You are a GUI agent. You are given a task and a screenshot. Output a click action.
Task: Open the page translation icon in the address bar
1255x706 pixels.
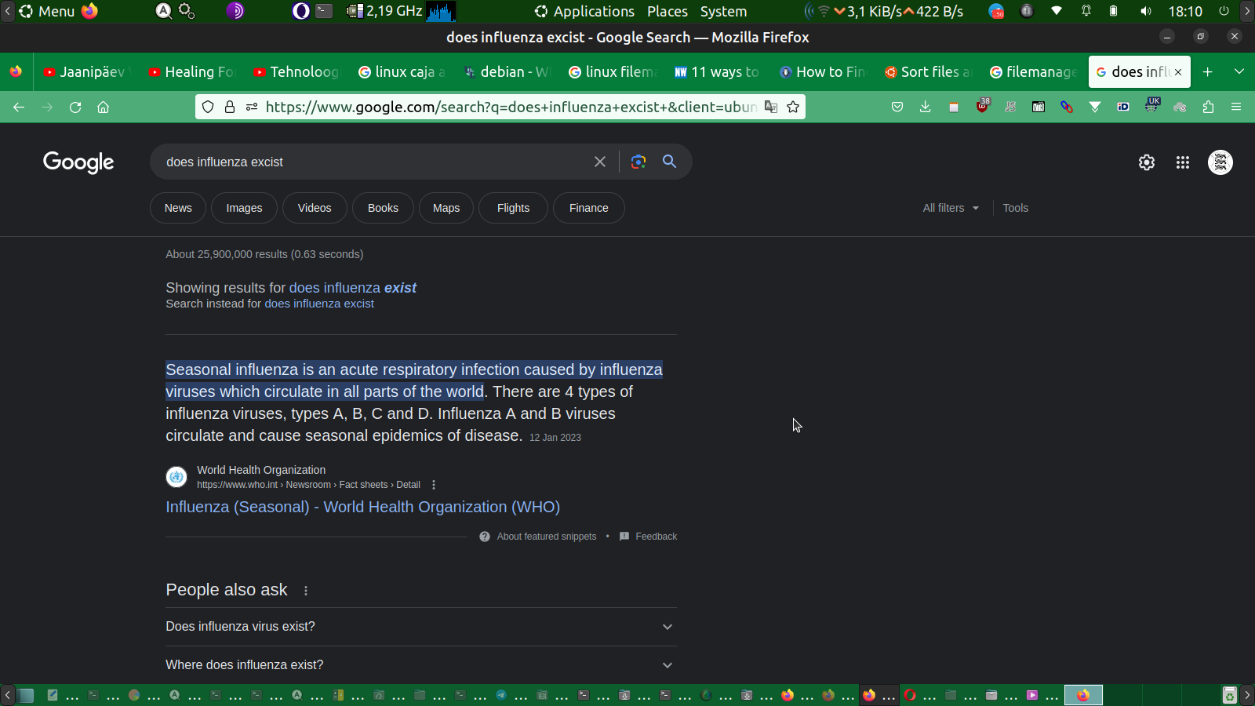771,107
